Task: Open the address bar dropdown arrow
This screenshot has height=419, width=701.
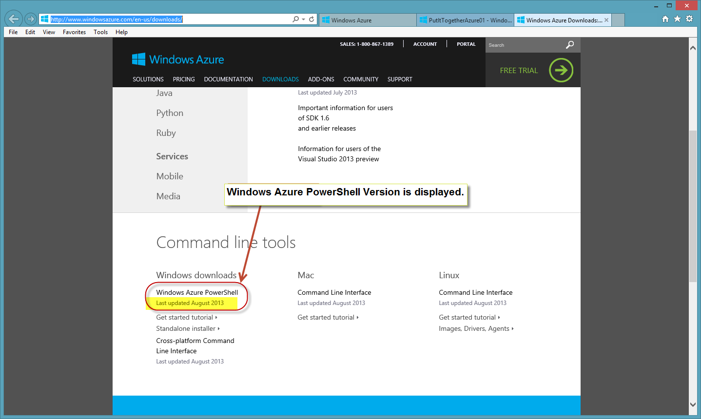Action: pos(303,19)
